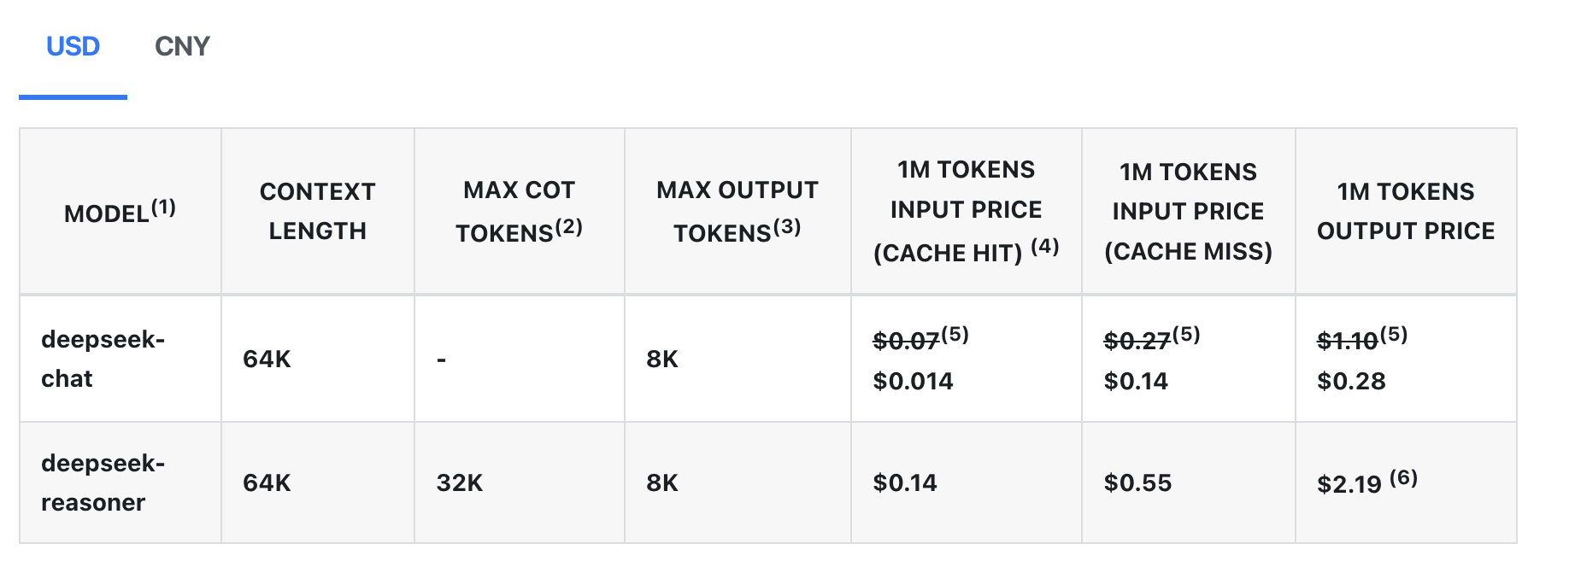Click the CACHE HIT input price header
Screen dimensions: 1581x567
pyautogui.click(x=966, y=211)
